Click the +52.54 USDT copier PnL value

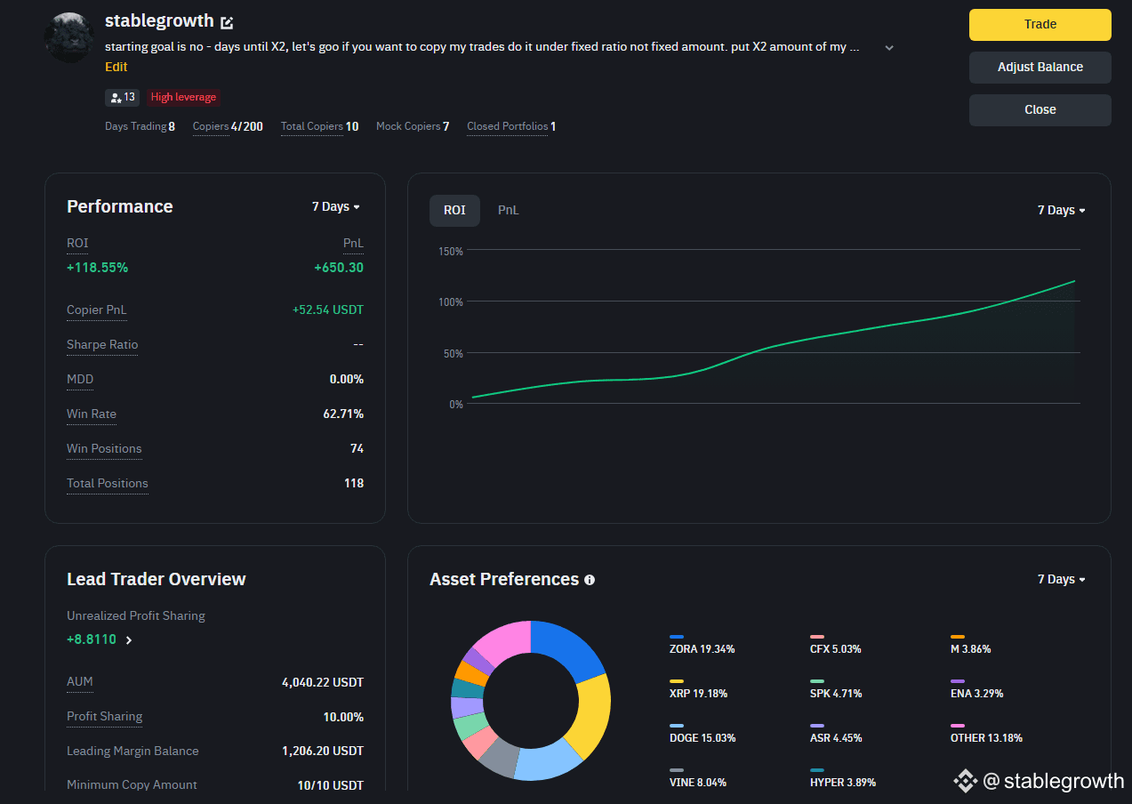(328, 310)
